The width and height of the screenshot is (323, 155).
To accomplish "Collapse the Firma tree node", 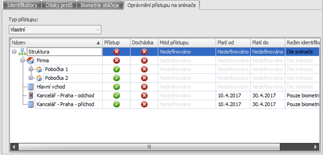I will pos(22,60).
